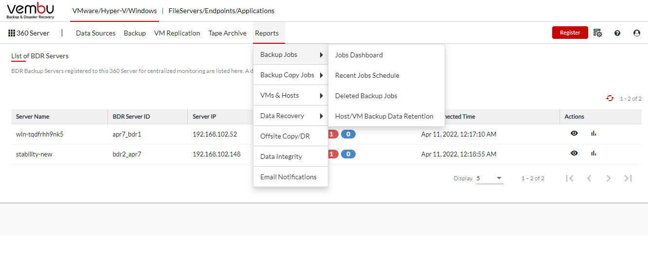The width and height of the screenshot is (648, 276).
Task: Open the user account profile icon
Action: coord(637,33)
